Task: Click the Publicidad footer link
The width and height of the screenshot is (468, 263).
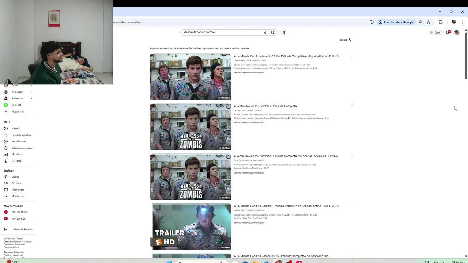Action: 20,245
